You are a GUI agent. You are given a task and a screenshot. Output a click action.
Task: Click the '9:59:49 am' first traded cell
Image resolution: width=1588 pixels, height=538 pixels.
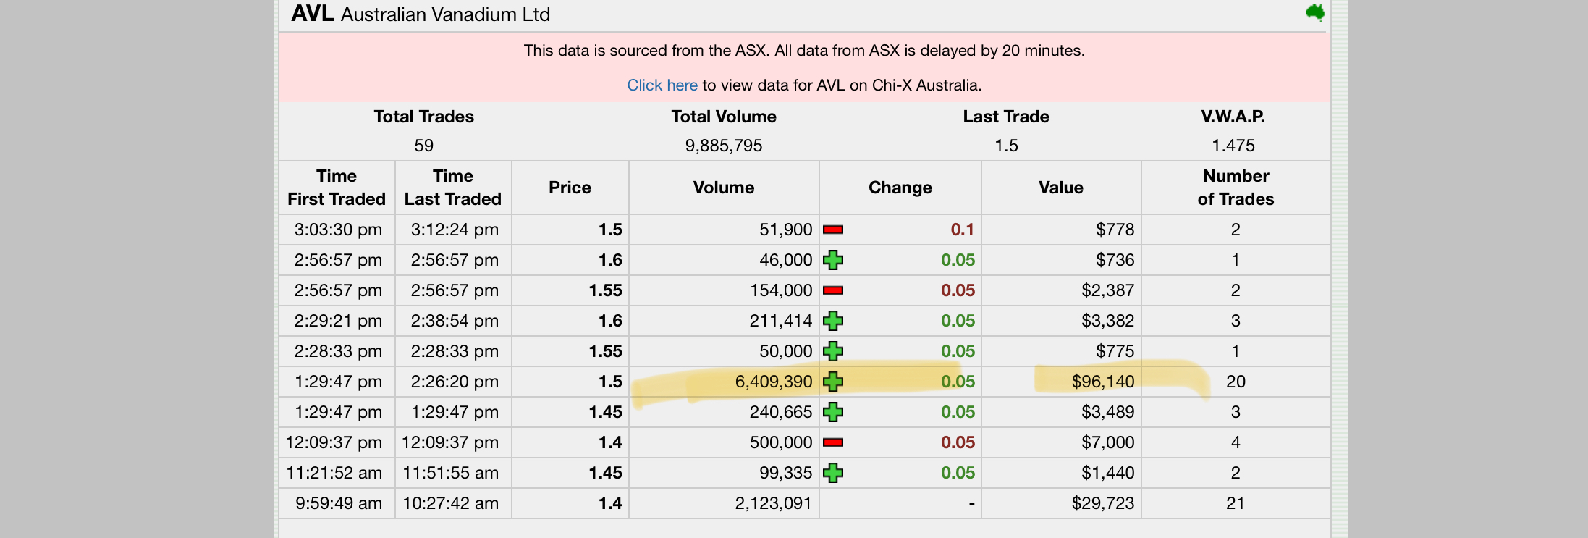(x=339, y=503)
